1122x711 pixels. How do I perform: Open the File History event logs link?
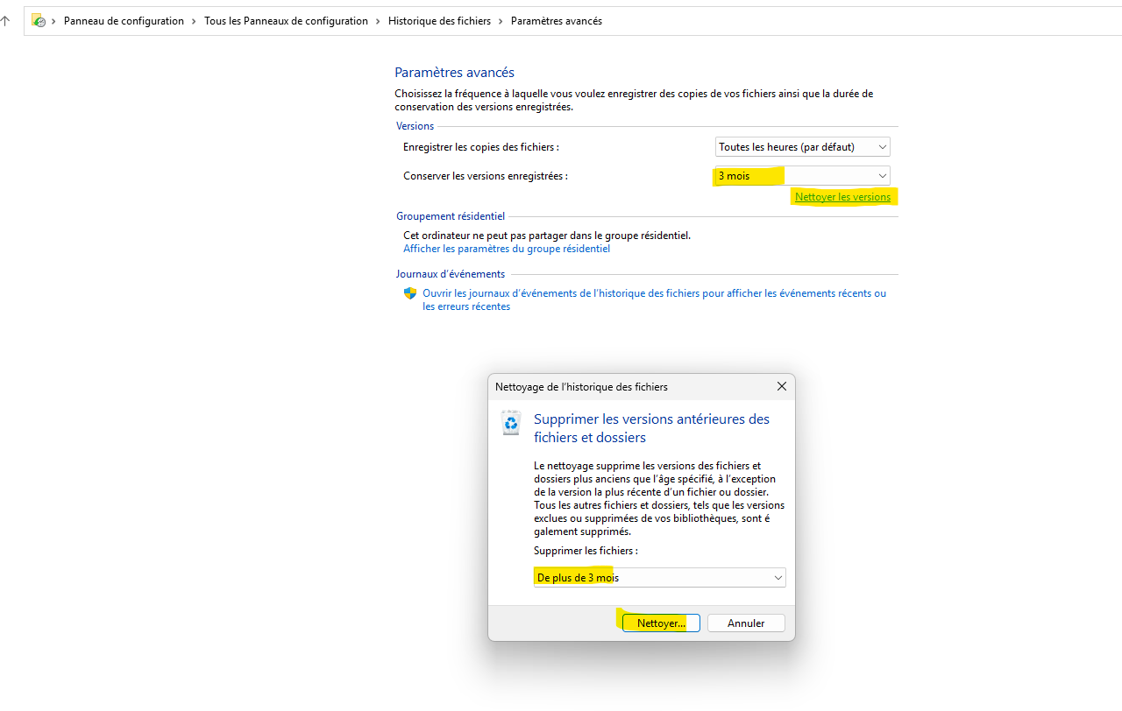654,299
